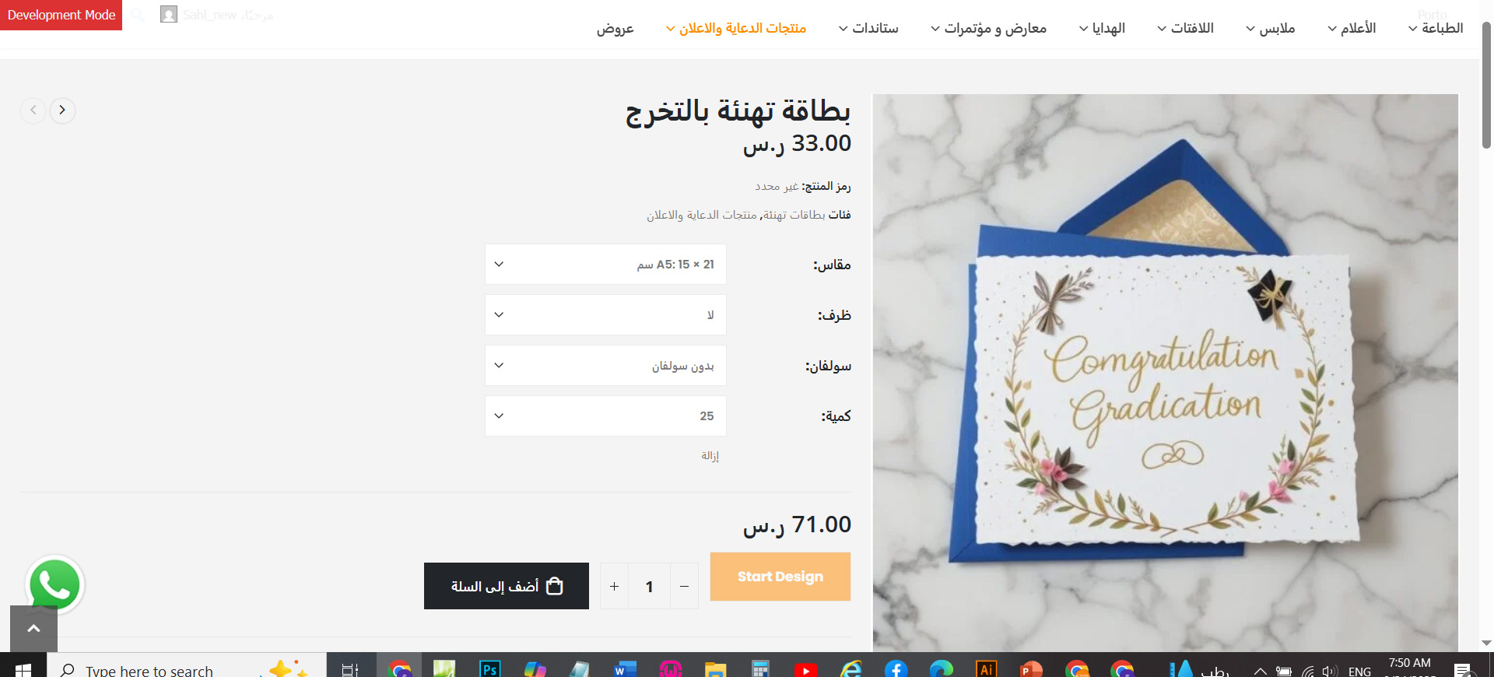Click the Start Design button

(780, 577)
